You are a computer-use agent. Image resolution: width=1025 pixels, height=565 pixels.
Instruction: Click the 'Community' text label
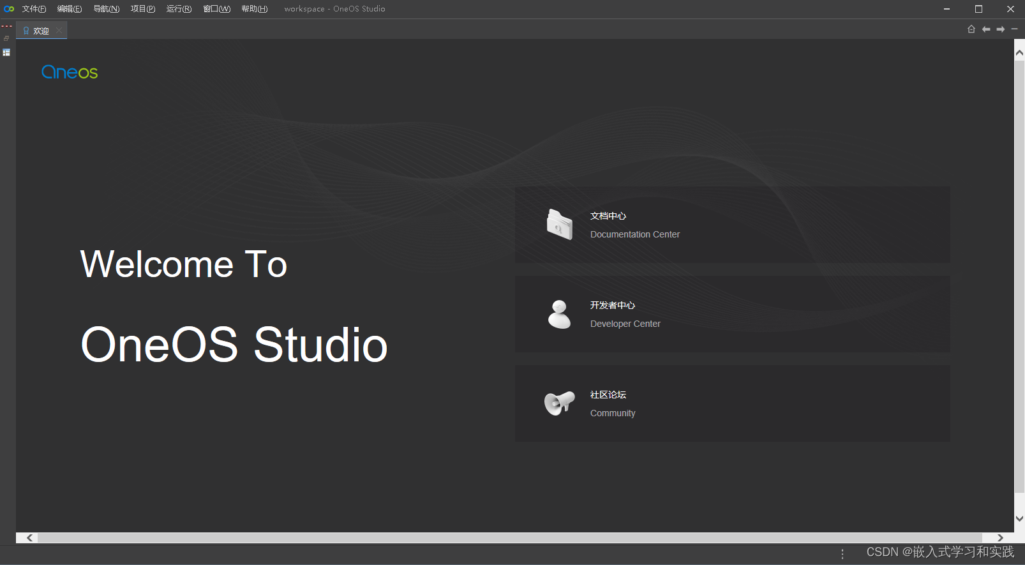click(x=613, y=413)
